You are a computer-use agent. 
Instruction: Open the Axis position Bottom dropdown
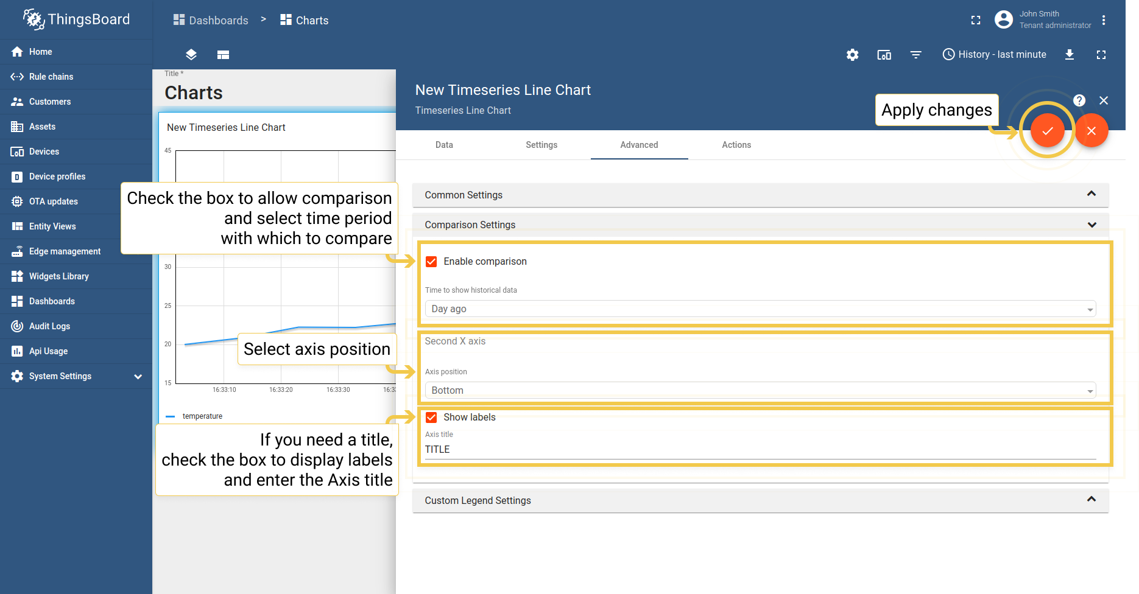pos(760,391)
